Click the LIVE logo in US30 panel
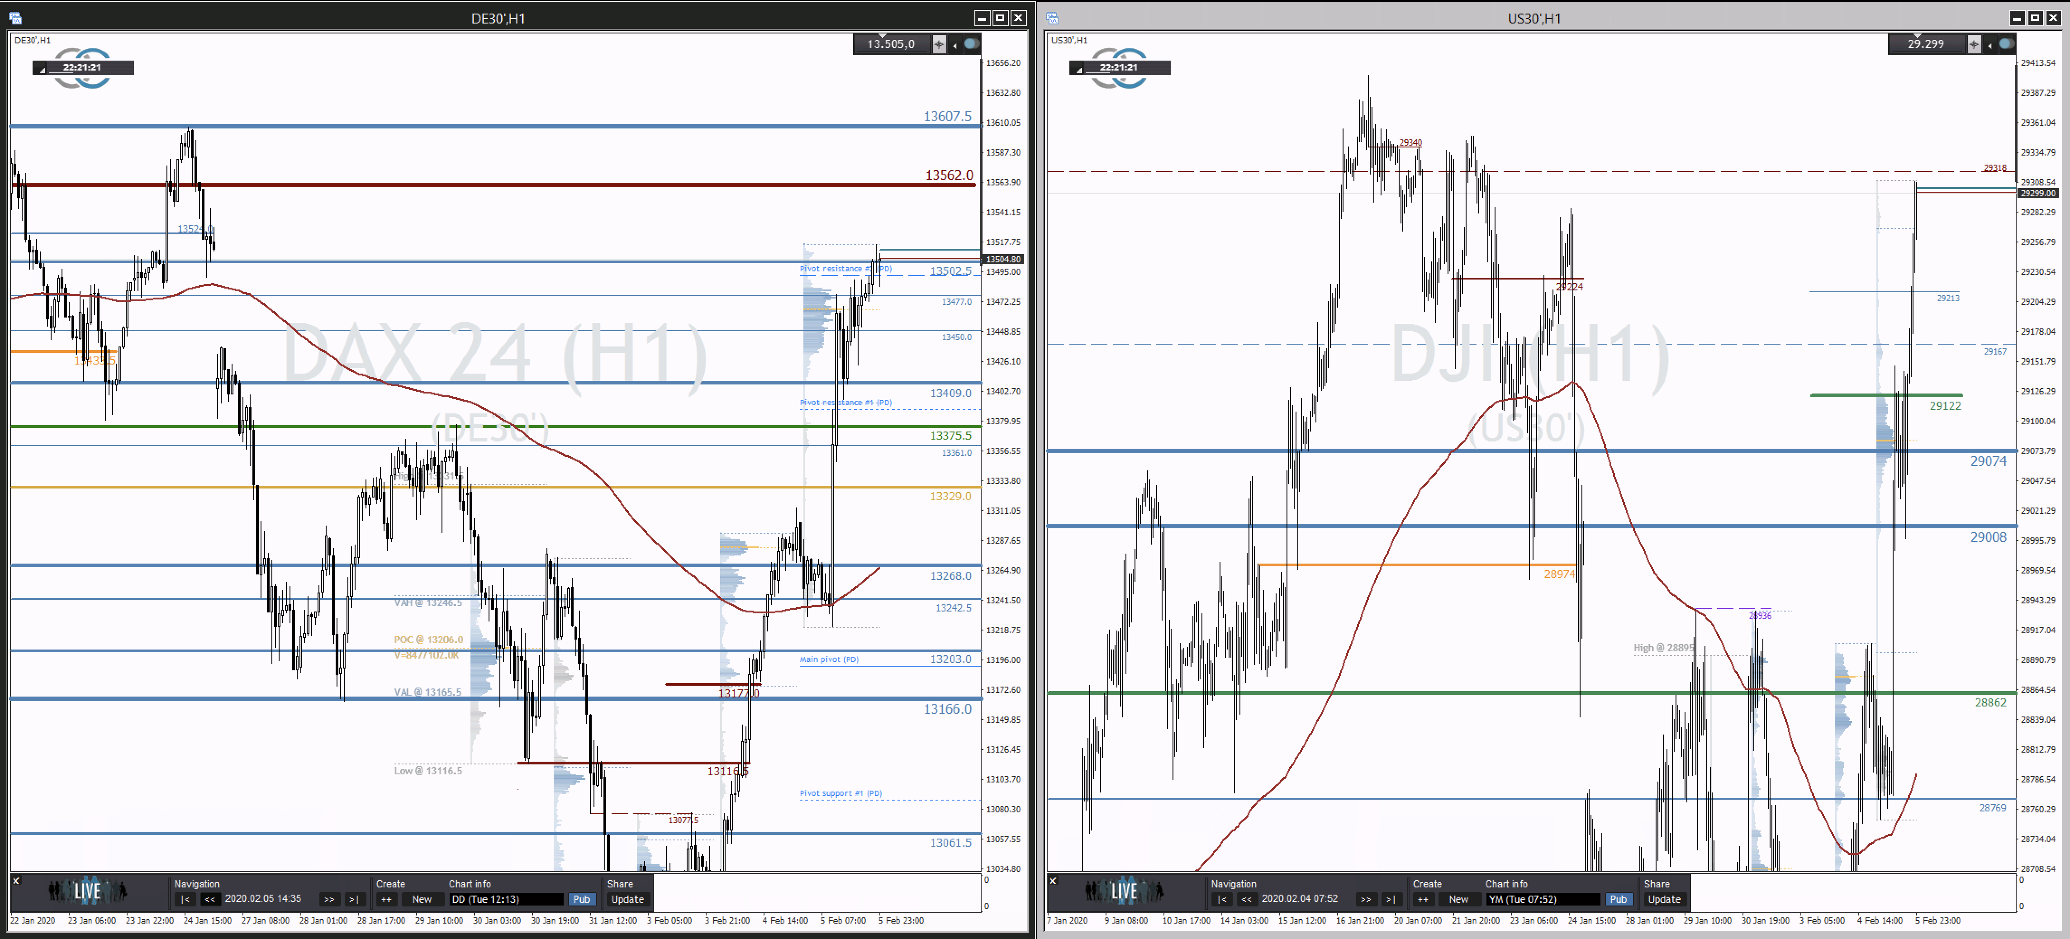This screenshot has height=939, width=2070. tap(1123, 891)
